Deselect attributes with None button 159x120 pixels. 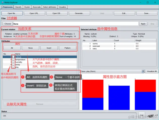[x=31, y=48]
